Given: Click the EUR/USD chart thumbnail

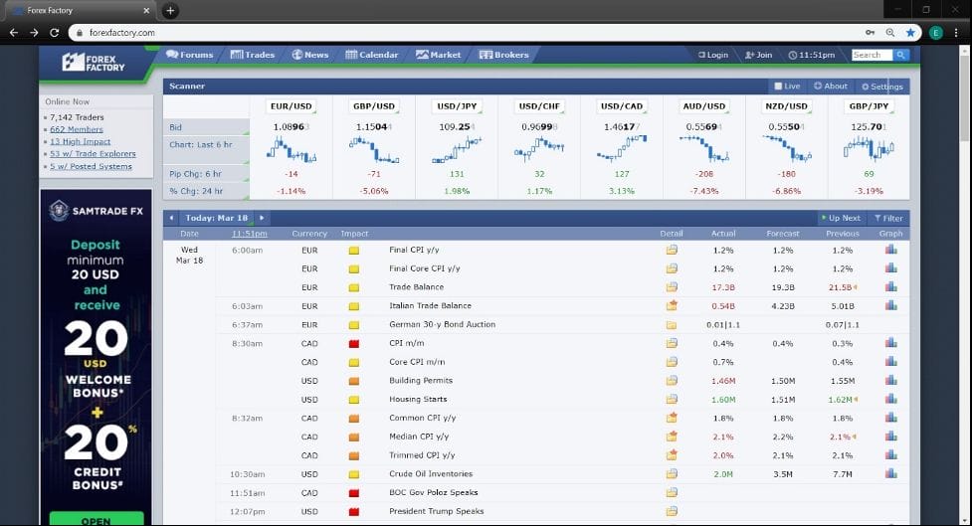Looking at the screenshot, I should [292, 150].
